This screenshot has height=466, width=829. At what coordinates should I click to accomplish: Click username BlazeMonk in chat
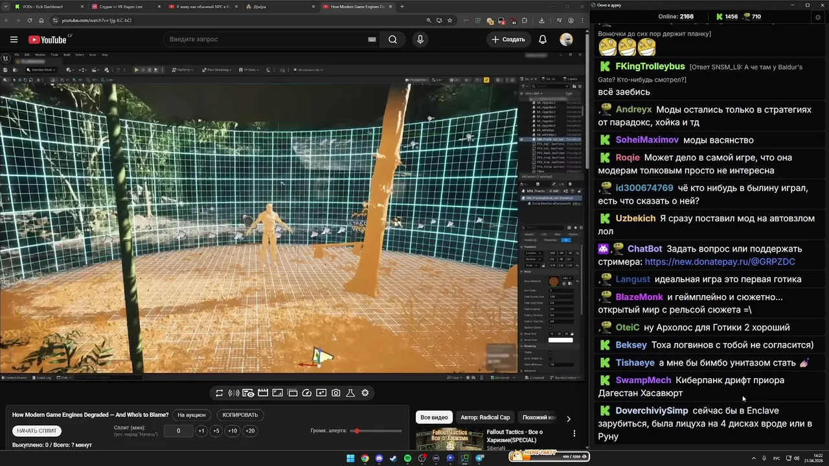pos(639,297)
